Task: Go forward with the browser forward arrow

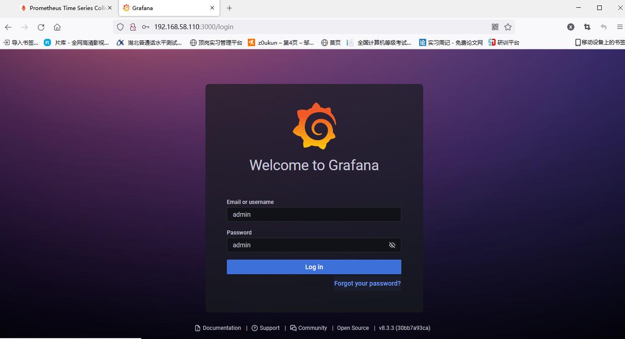Action: 25,27
